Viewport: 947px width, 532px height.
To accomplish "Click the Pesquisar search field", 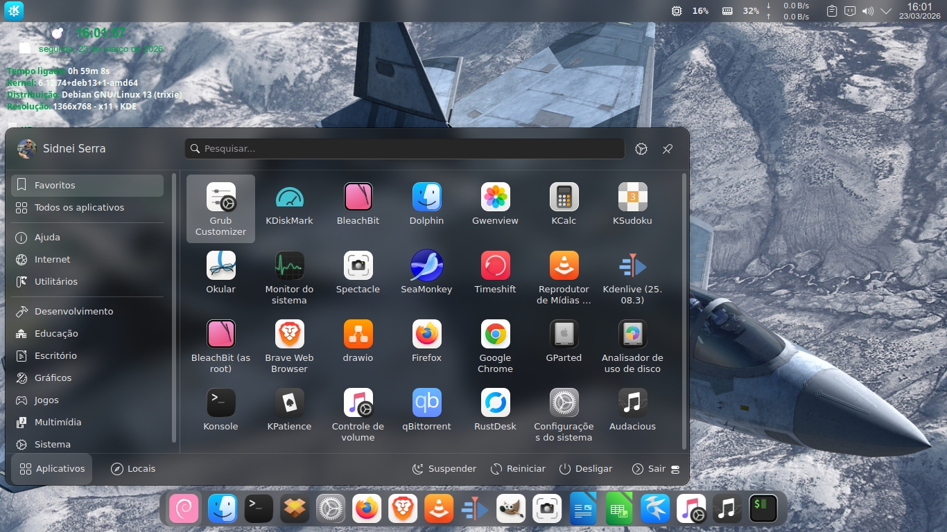I will pos(405,149).
